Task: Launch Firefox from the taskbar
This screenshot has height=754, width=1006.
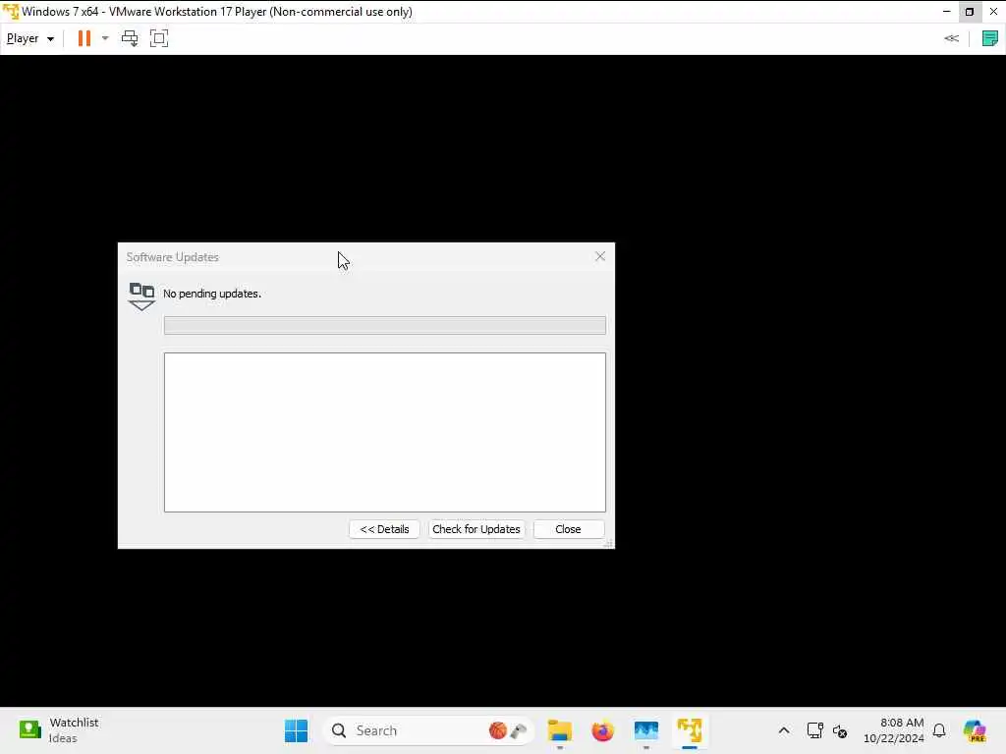Action: tap(602, 730)
